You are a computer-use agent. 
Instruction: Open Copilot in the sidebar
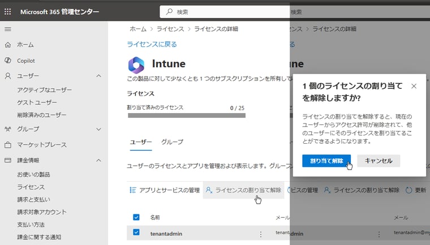coord(26,61)
